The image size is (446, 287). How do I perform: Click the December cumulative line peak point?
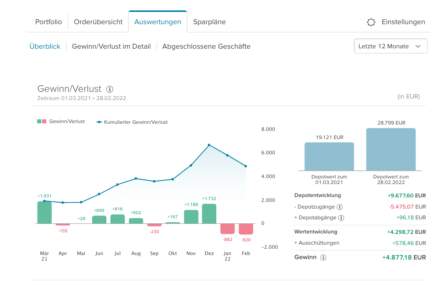point(209,145)
